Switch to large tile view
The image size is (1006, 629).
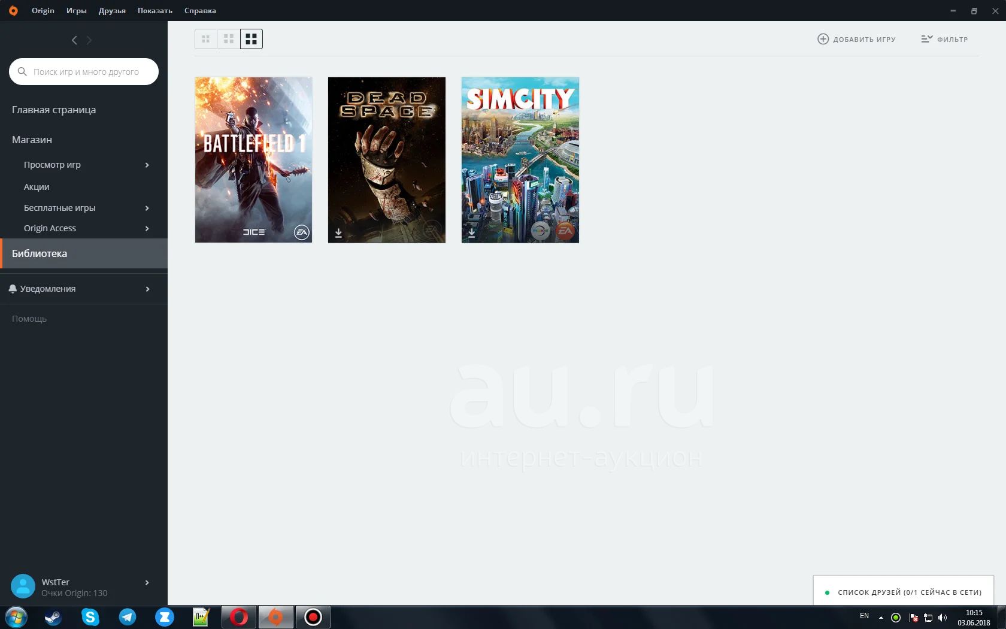(251, 39)
